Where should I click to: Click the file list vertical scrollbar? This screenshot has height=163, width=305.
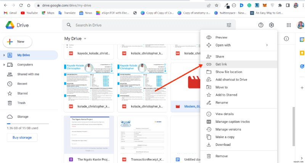point(294,127)
